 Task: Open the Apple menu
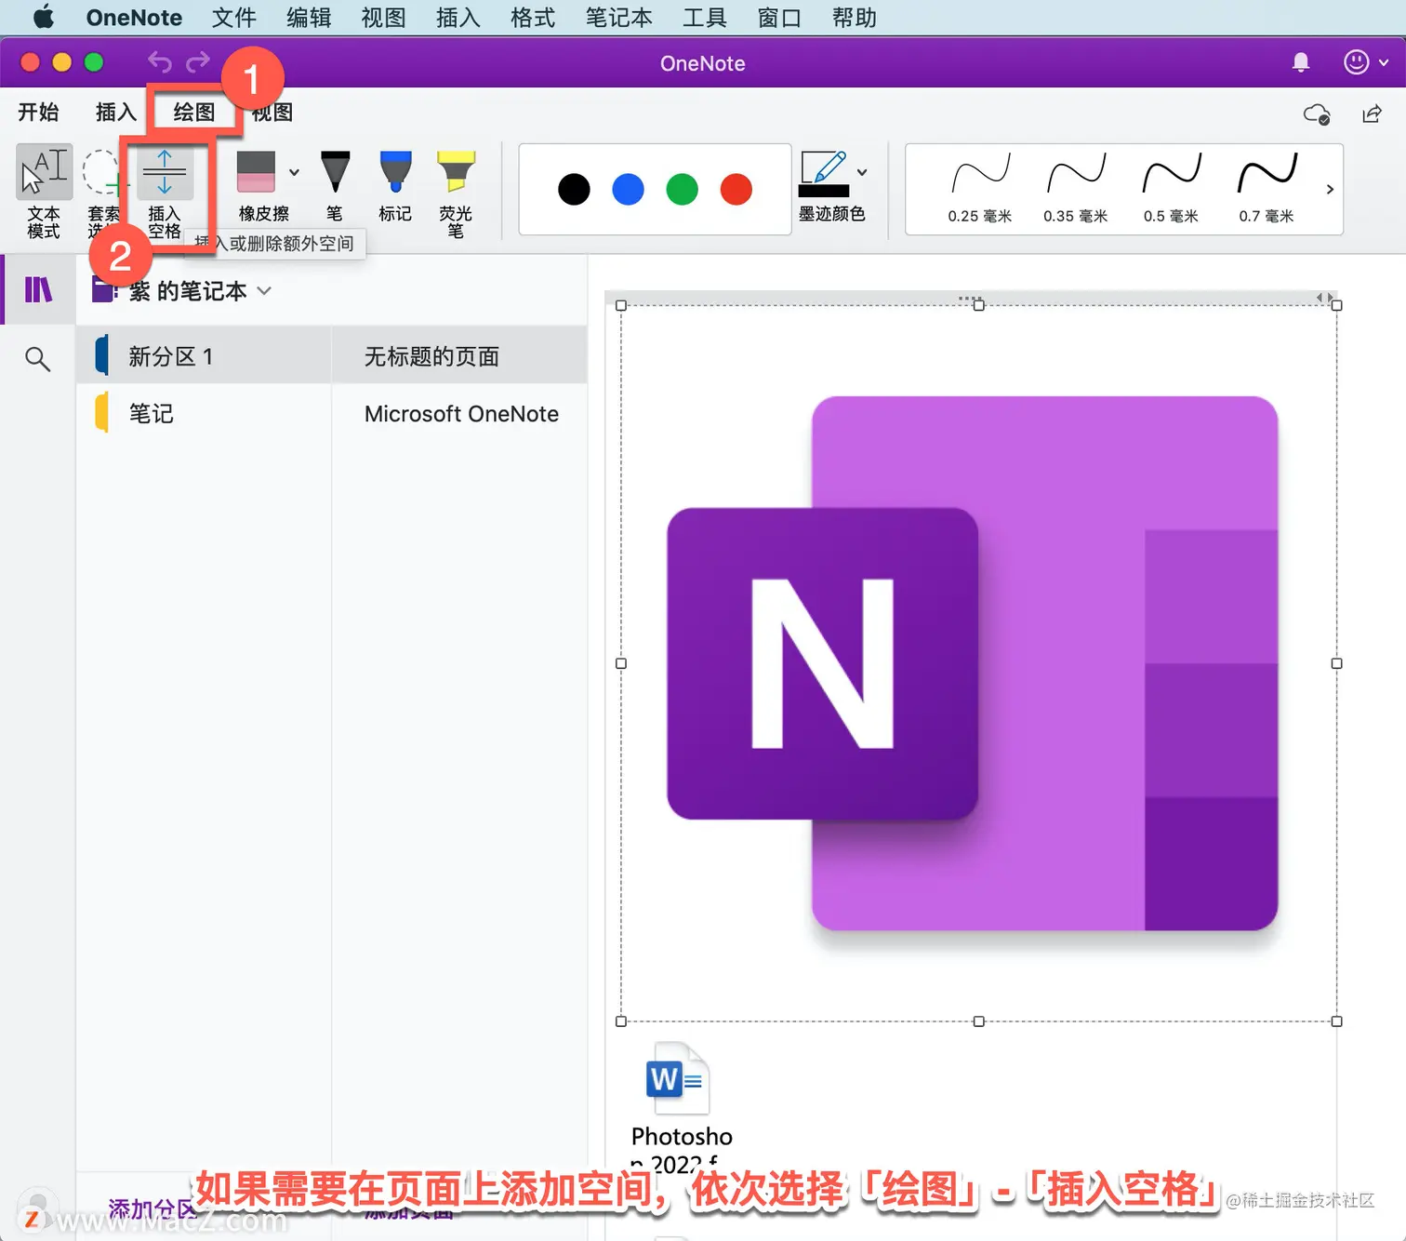[43, 18]
